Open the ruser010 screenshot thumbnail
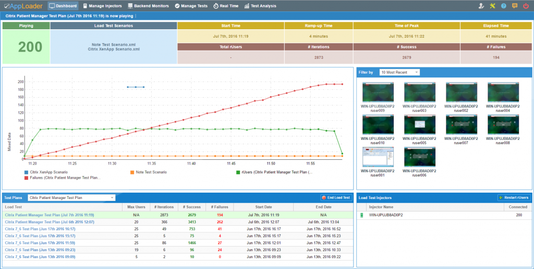The width and height of the screenshot is (534, 269). tap(378, 124)
